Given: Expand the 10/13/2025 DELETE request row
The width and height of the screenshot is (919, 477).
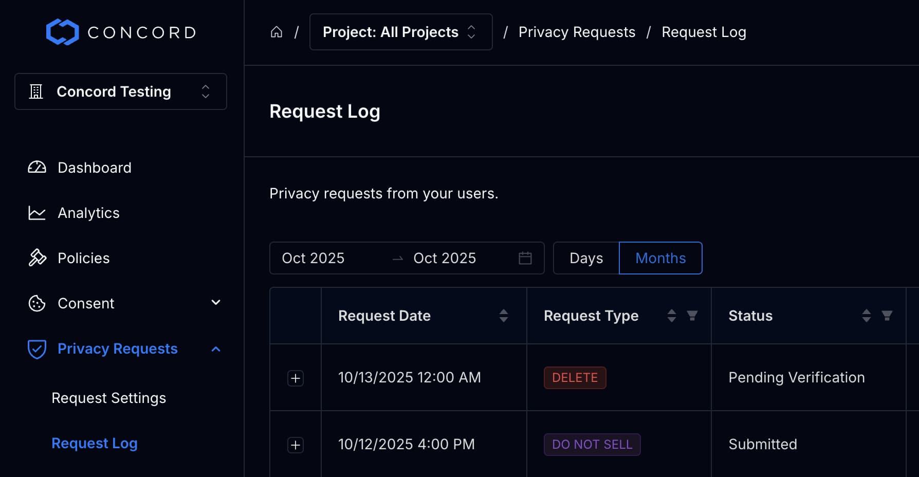Looking at the screenshot, I should [296, 378].
